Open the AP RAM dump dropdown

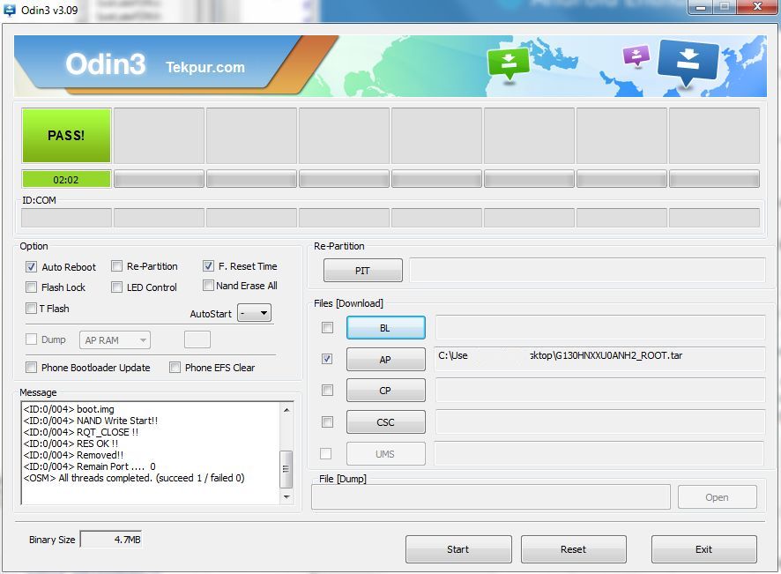115,340
